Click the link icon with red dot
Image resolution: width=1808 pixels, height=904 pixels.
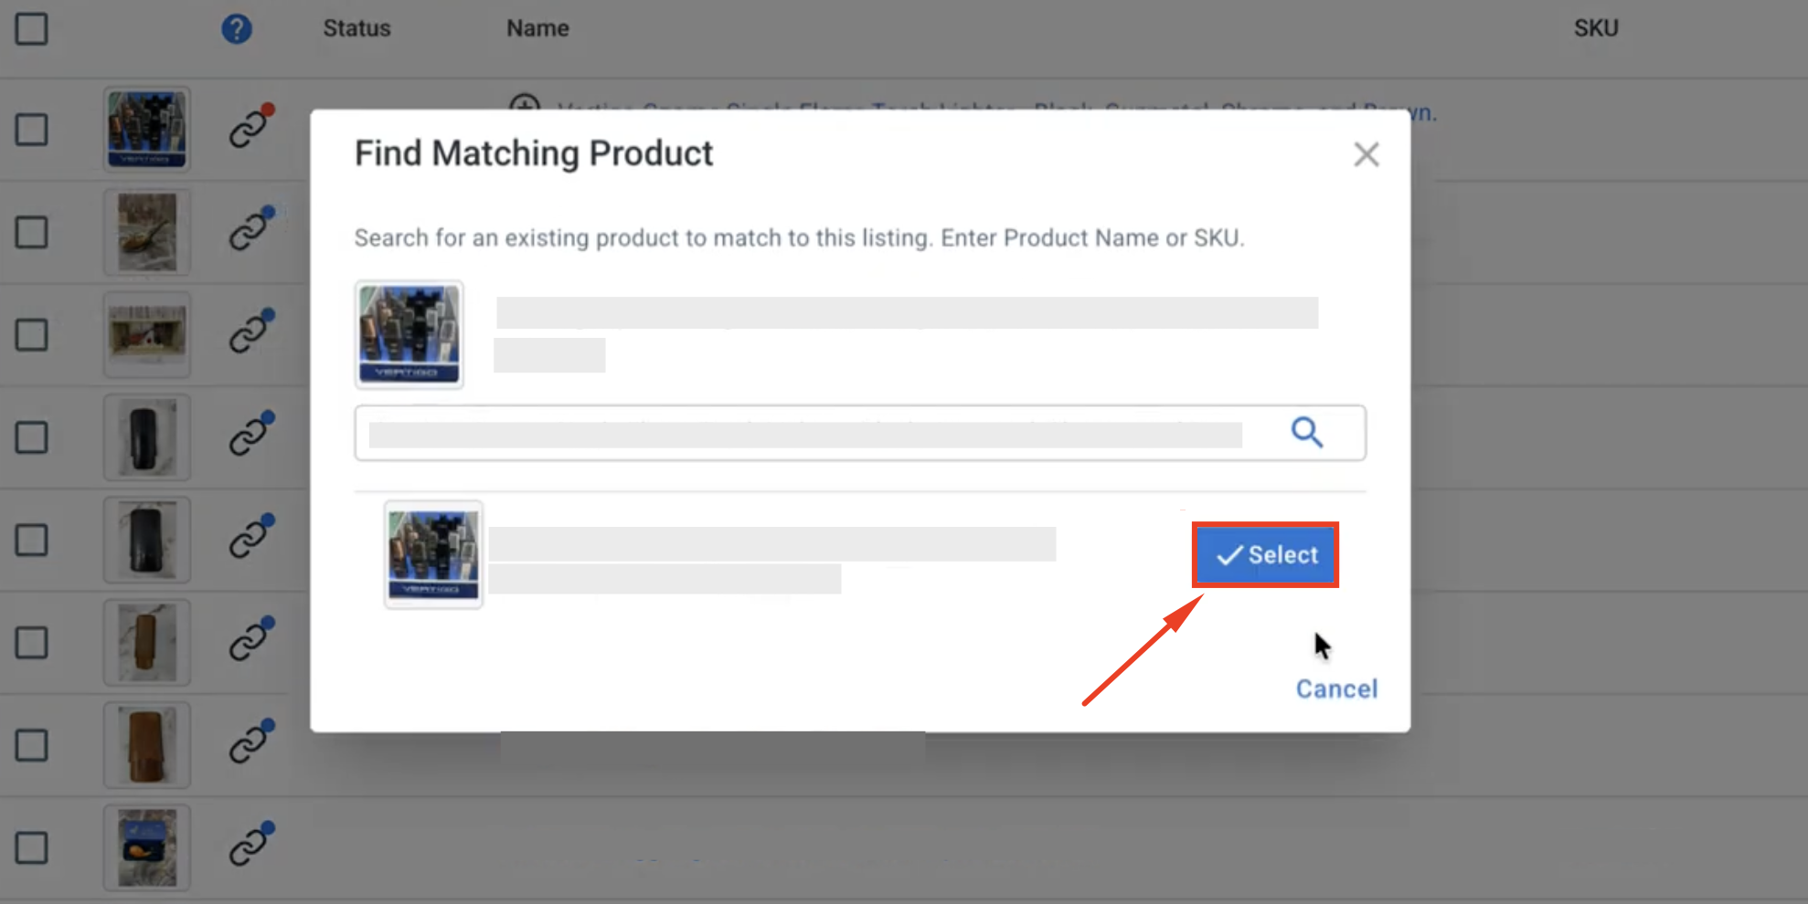click(250, 126)
